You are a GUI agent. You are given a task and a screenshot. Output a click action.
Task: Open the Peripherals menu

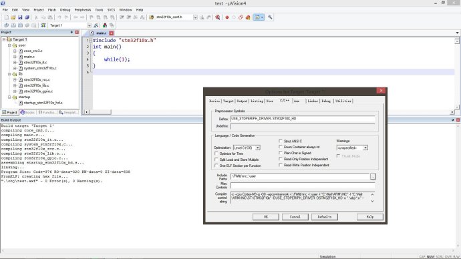point(83,10)
